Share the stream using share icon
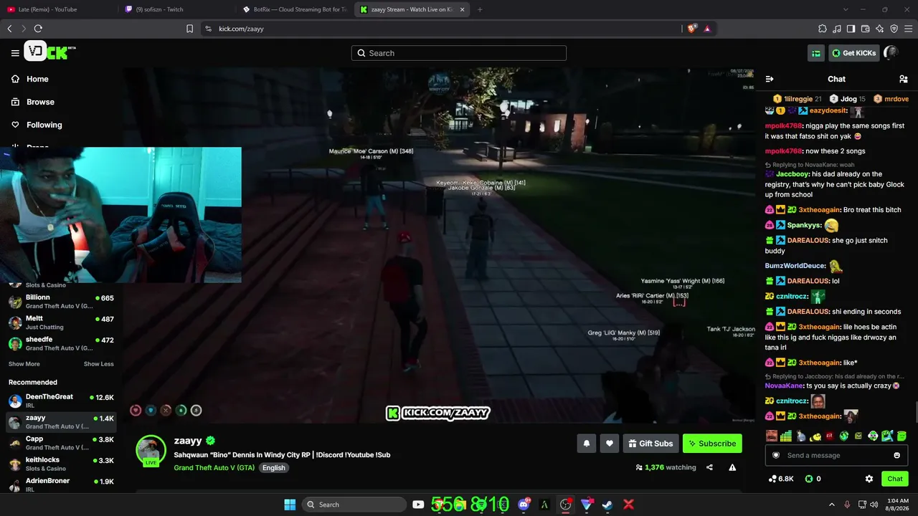The image size is (918, 516). tap(709, 467)
